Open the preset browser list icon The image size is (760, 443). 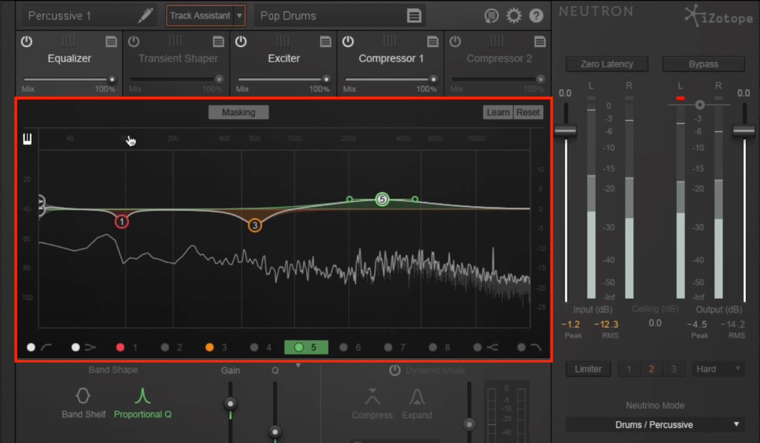coord(414,16)
